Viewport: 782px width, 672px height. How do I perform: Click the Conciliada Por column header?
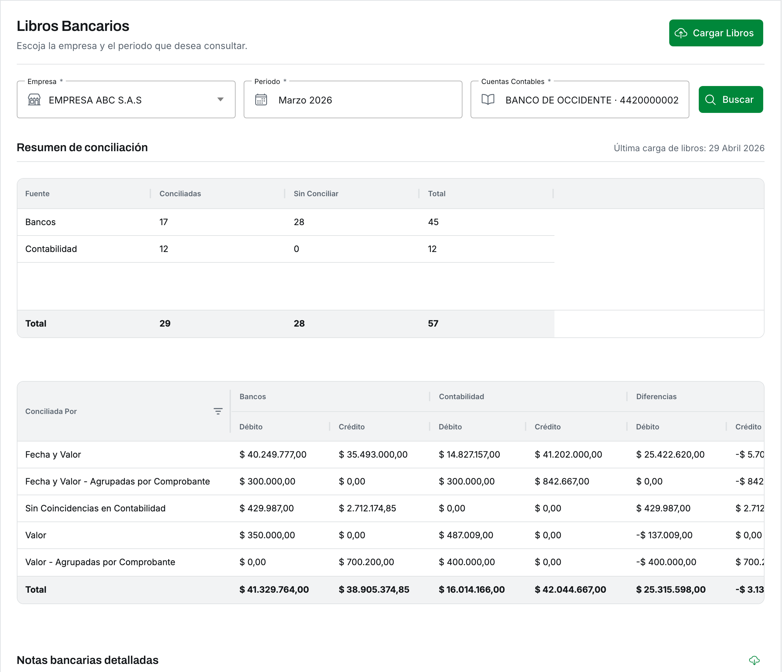coord(51,411)
